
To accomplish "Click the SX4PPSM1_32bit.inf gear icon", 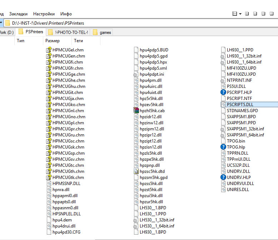I will (223, 129).
